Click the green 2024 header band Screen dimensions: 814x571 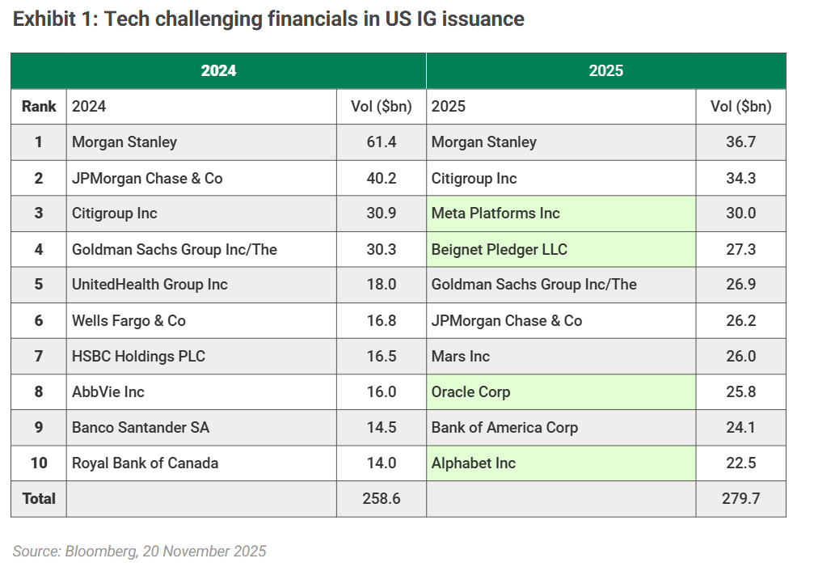(x=218, y=71)
